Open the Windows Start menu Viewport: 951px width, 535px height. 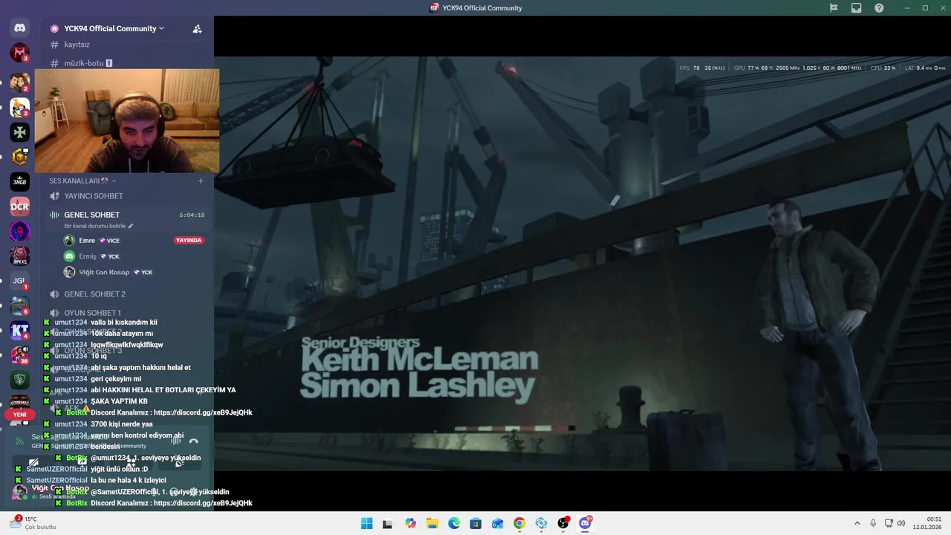pos(367,524)
